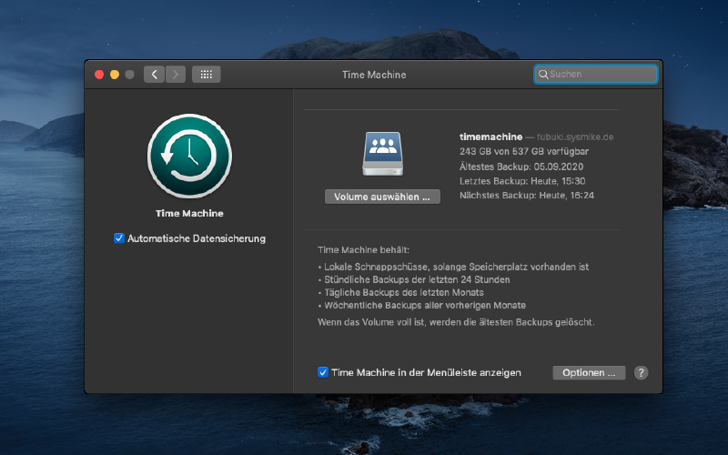Show all preferences via grid icon
The width and height of the screenshot is (728, 455).
point(207,75)
